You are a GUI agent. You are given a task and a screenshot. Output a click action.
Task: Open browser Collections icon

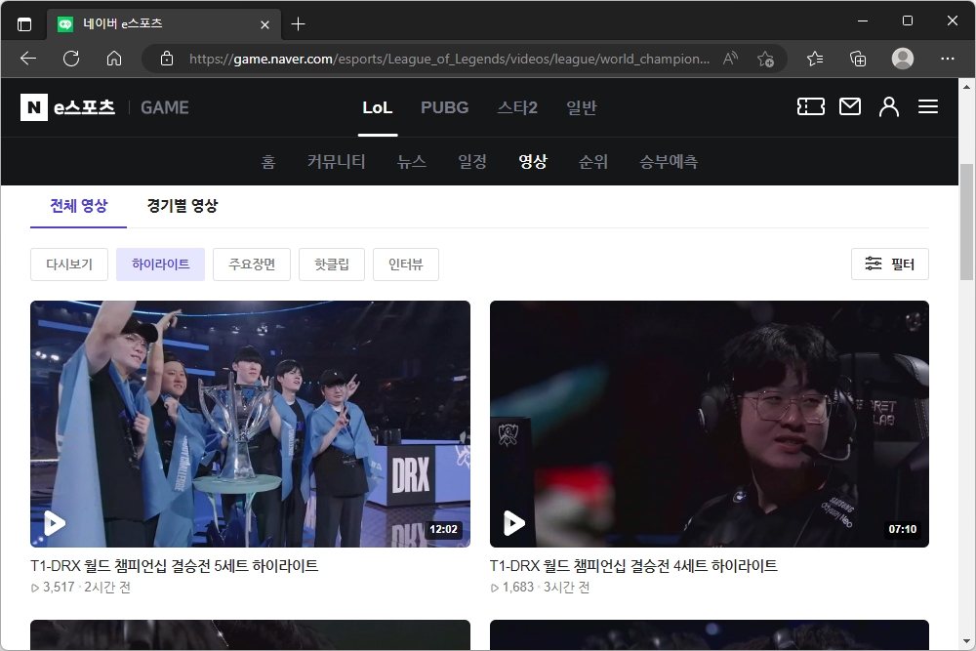858,59
